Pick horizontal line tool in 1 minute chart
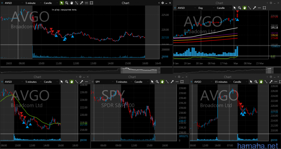Image resolution: width=281 pixels, height=149 pixels. pos(86,3)
